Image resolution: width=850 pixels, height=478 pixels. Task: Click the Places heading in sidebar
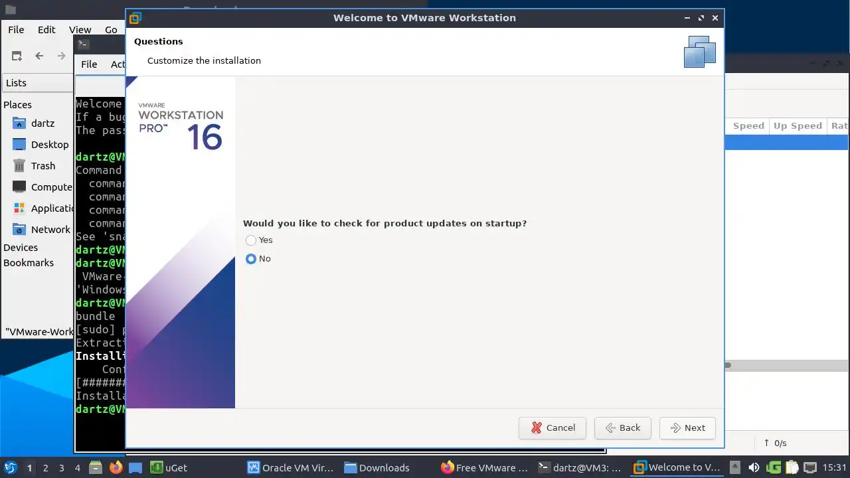click(x=17, y=105)
